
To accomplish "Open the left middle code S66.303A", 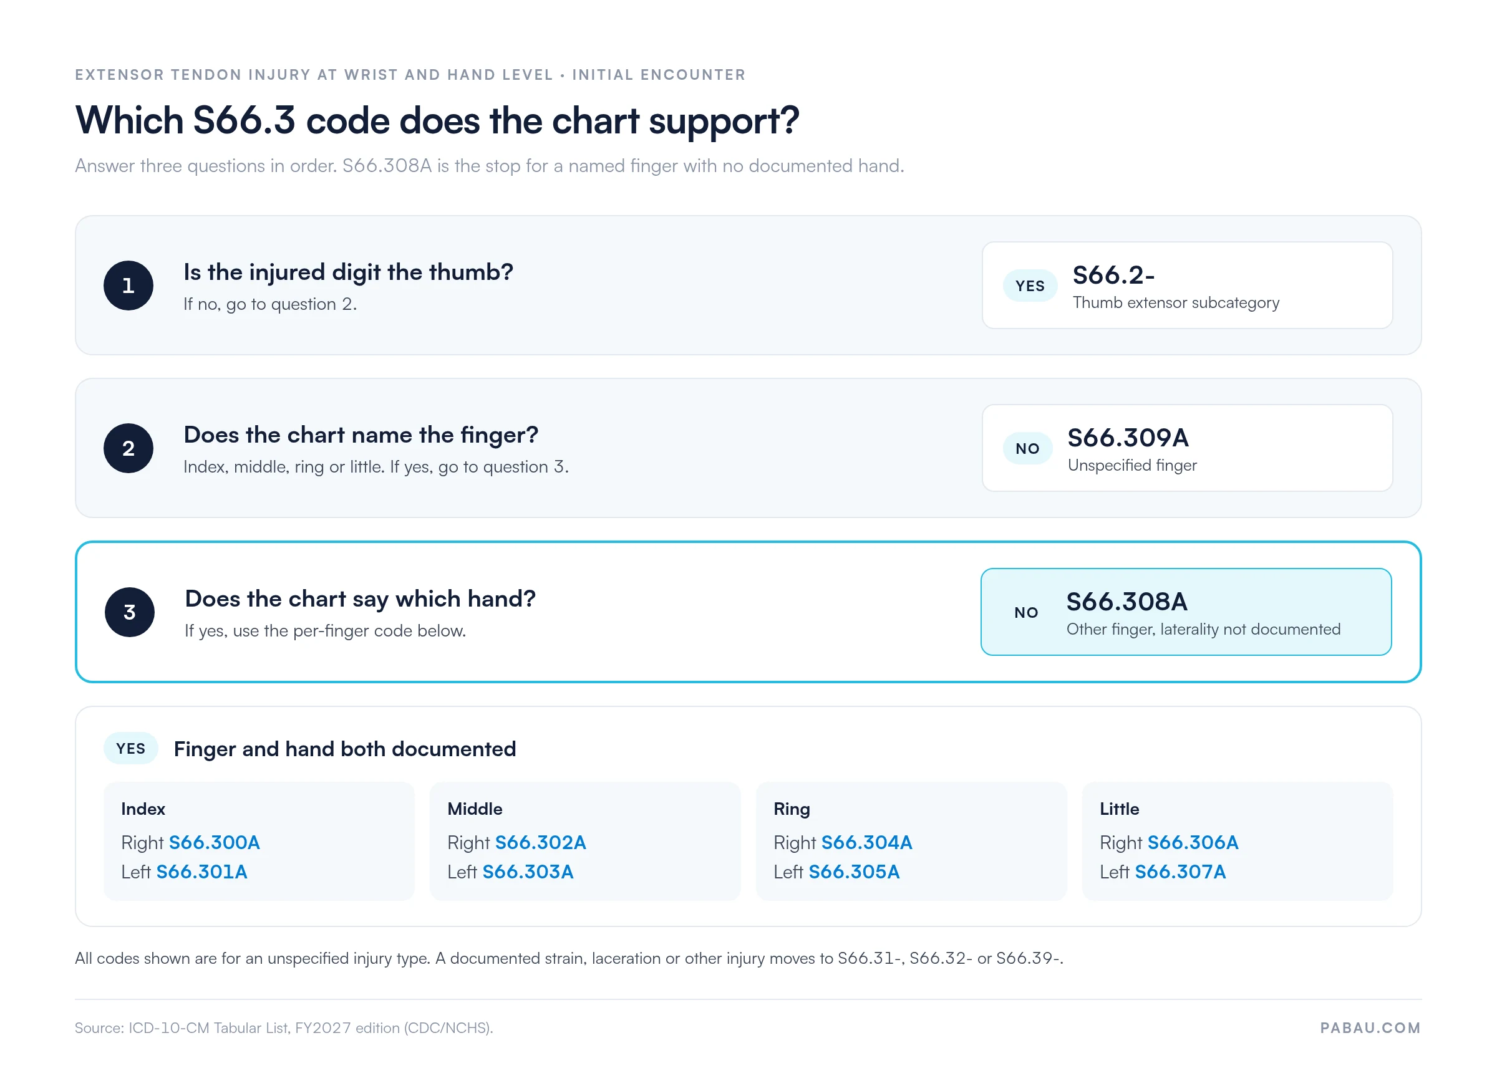I will (x=528, y=872).
